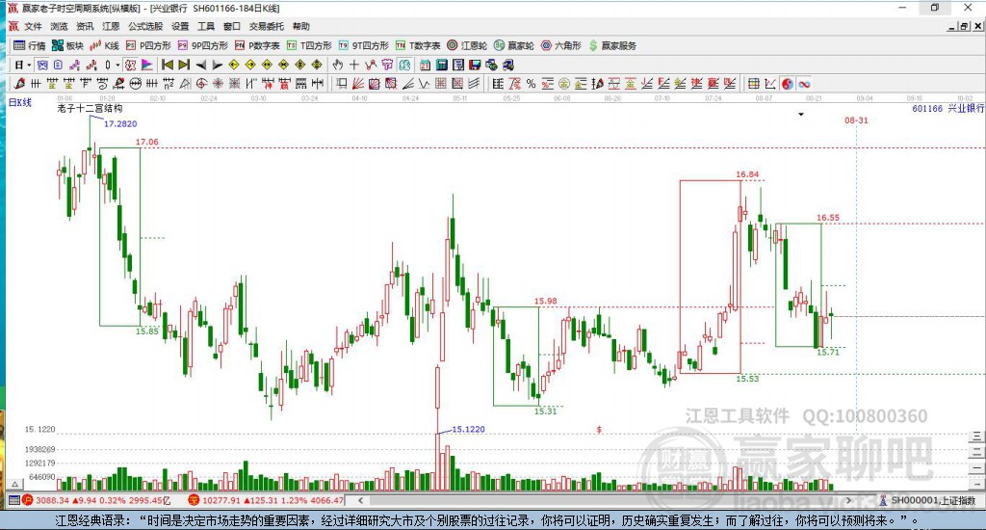986x530 pixels.
Task: Jump to first bar with the skip-to-start icon
Action: click(x=168, y=65)
